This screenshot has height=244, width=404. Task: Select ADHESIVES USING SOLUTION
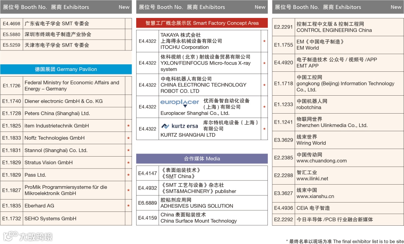197,206
